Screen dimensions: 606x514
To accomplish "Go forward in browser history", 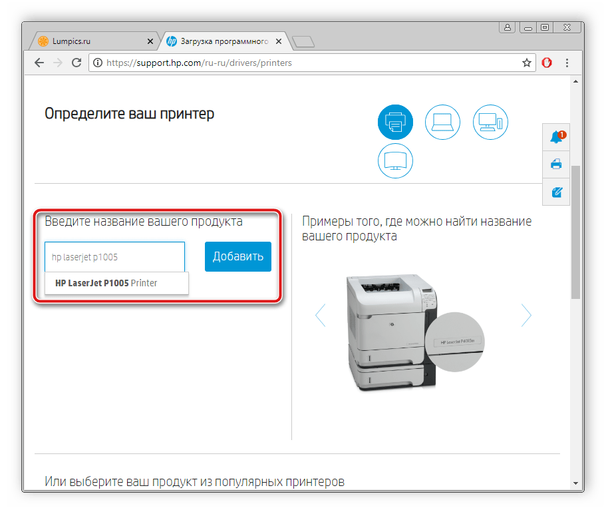I will click(x=58, y=63).
